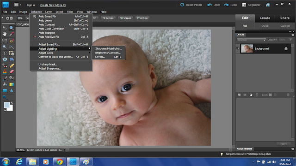Open the zoom percentage dropdown
Viewport: 296px width, 166px height.
point(28,18)
